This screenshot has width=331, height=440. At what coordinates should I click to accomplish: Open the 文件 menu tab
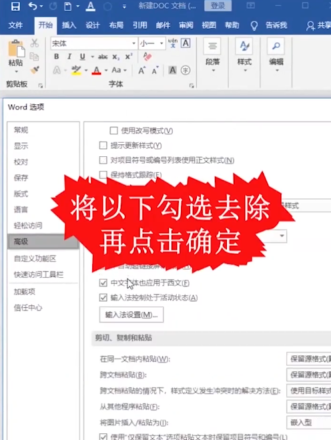[15, 25]
